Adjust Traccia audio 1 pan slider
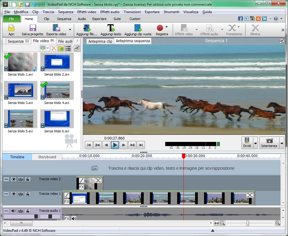 pos(50,217)
